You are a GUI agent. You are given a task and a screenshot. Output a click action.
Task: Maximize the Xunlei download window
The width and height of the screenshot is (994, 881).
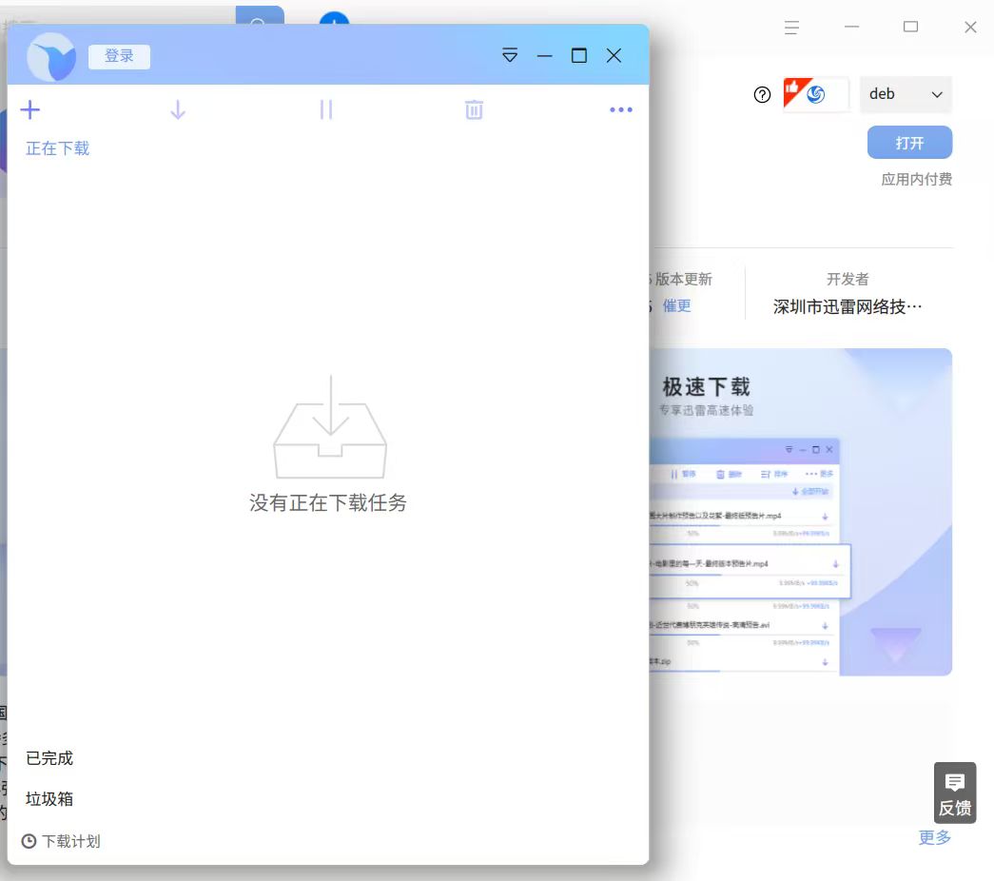578,56
